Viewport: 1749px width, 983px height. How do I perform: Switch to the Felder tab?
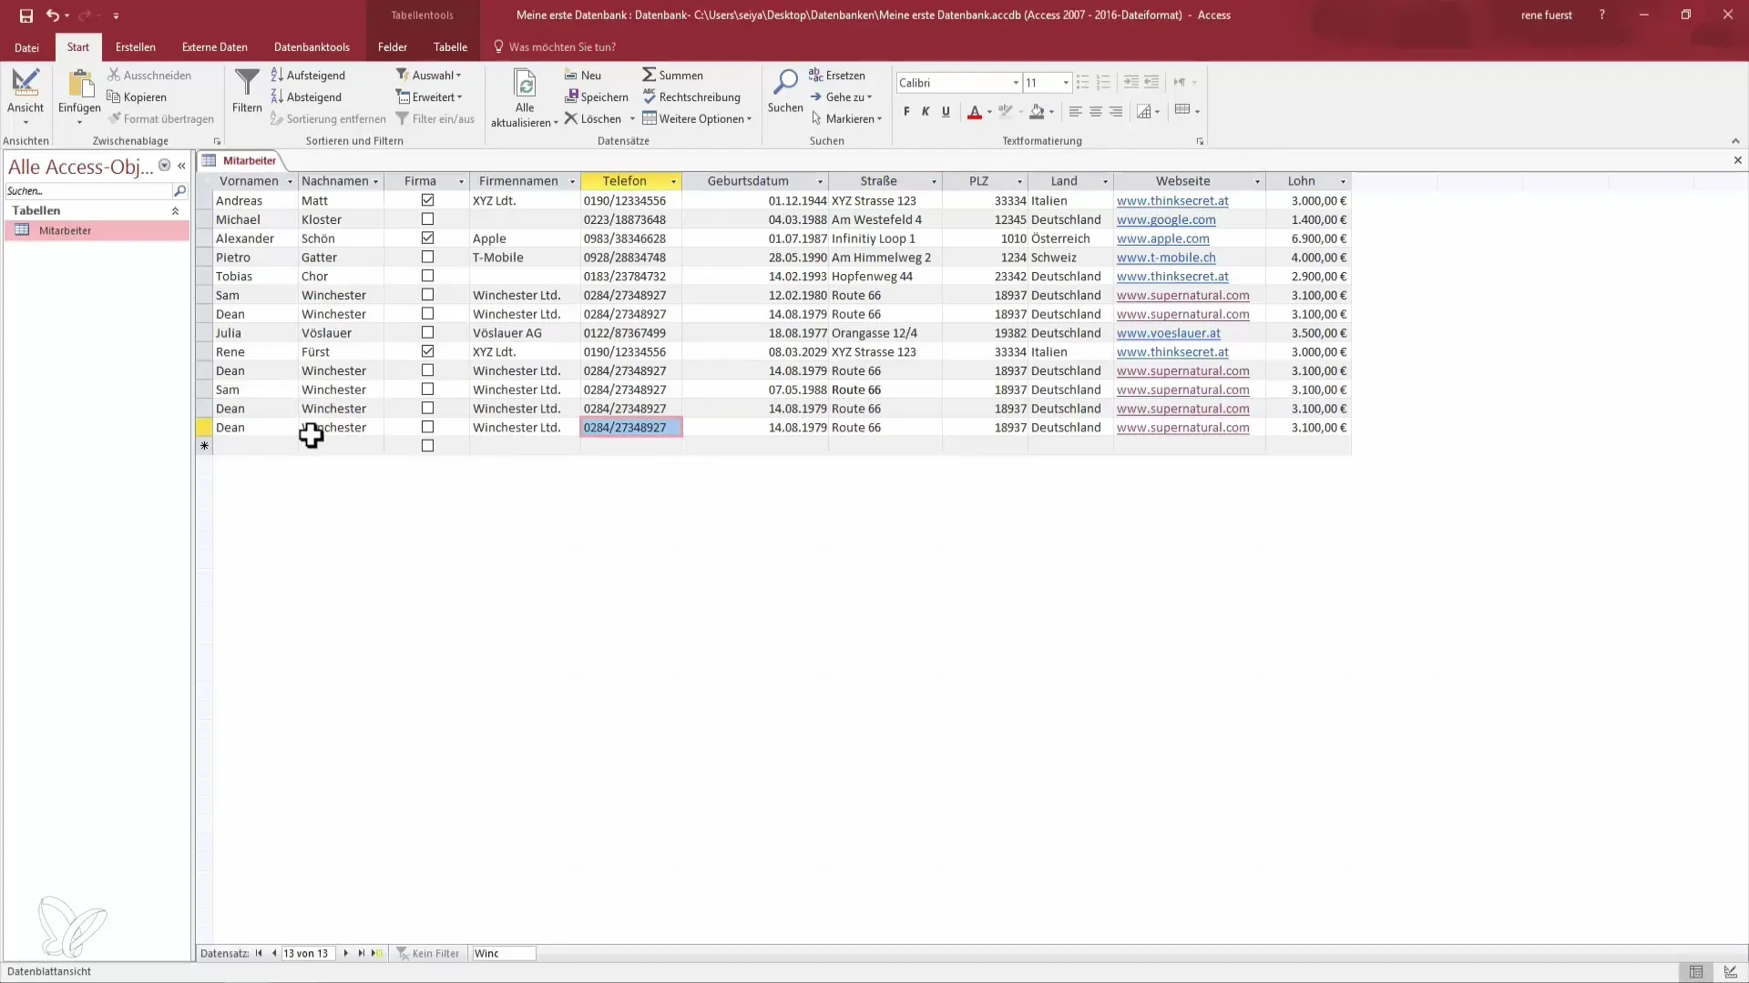(x=393, y=47)
